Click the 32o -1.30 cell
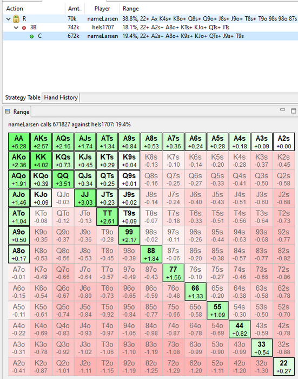298x379 pixels. (x=262, y=367)
